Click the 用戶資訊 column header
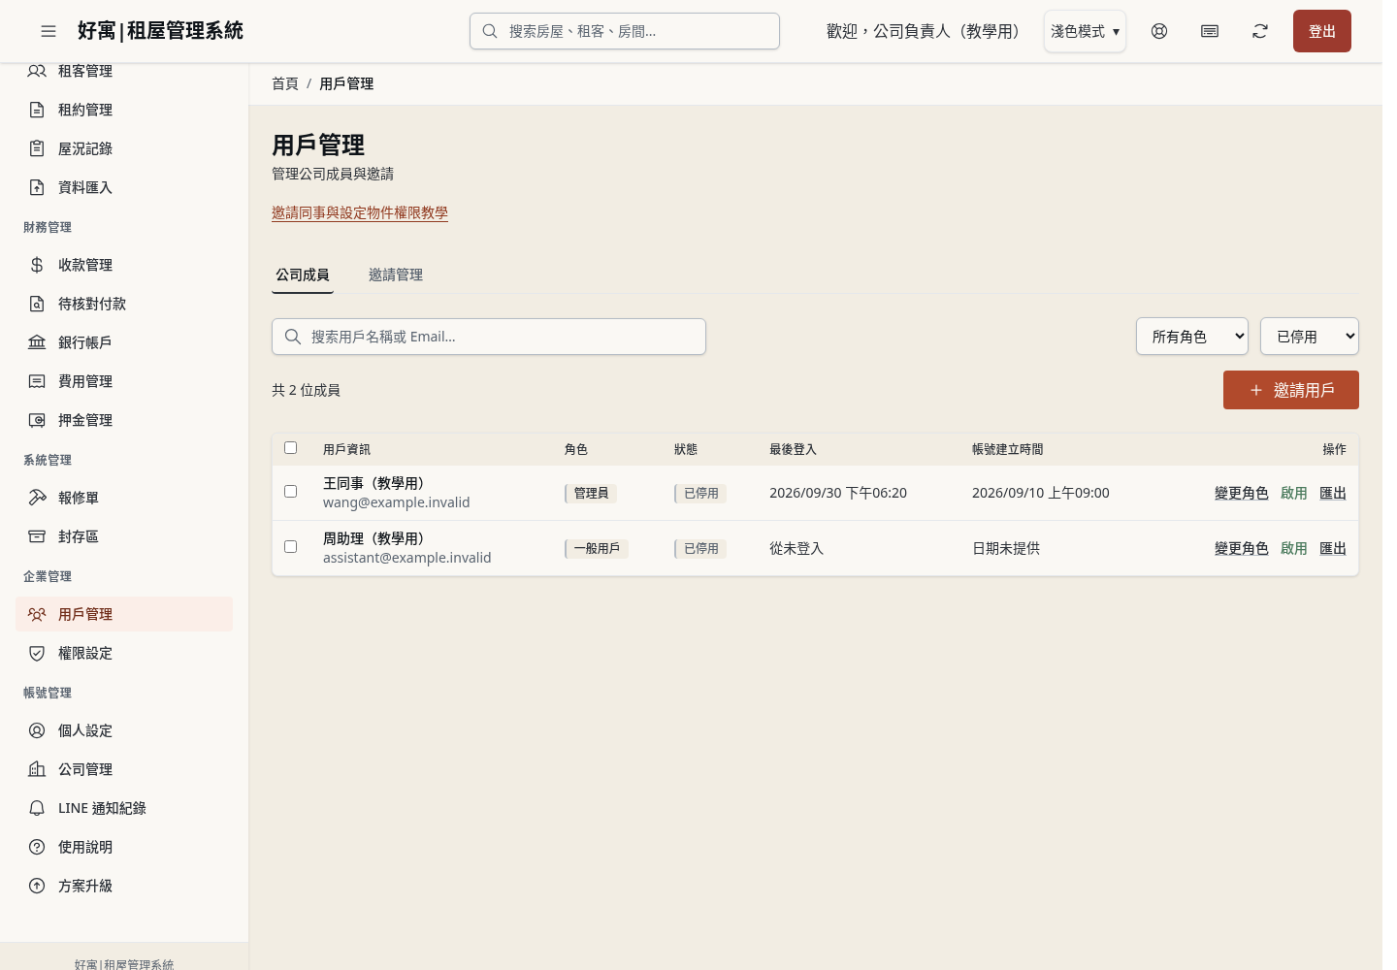1397x970 pixels. coord(346,449)
